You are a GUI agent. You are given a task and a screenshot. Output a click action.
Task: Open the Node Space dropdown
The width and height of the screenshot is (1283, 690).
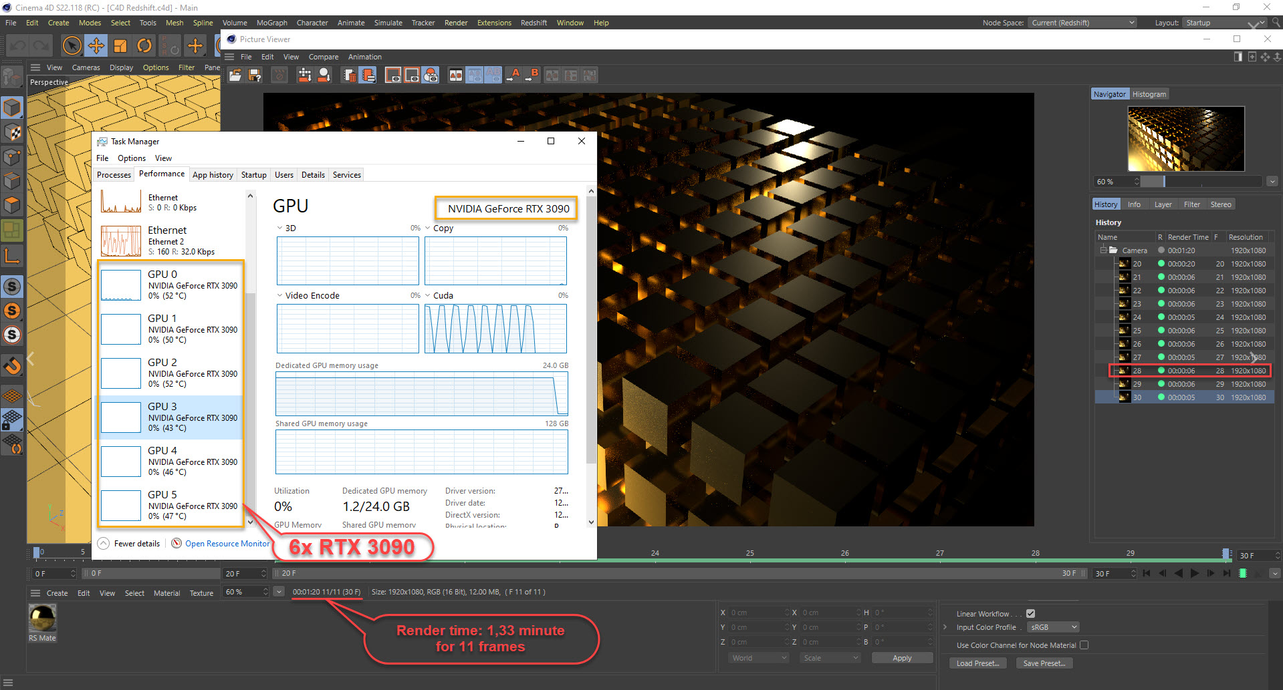pos(1082,23)
